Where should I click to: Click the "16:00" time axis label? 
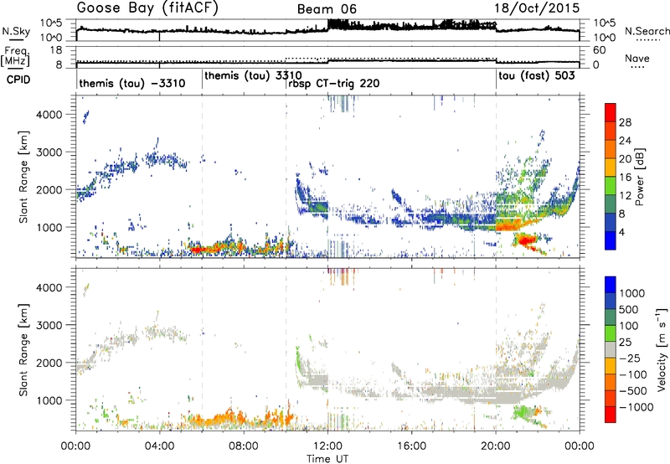coord(411,446)
